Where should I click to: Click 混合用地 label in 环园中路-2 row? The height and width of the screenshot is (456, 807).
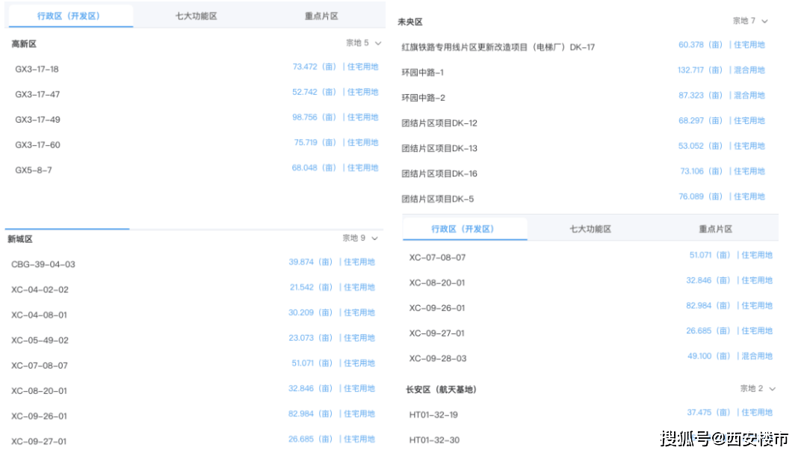(x=749, y=95)
